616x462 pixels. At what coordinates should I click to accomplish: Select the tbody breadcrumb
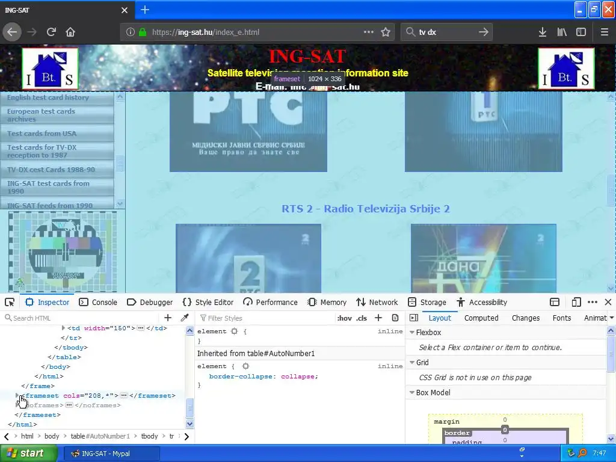(149, 436)
